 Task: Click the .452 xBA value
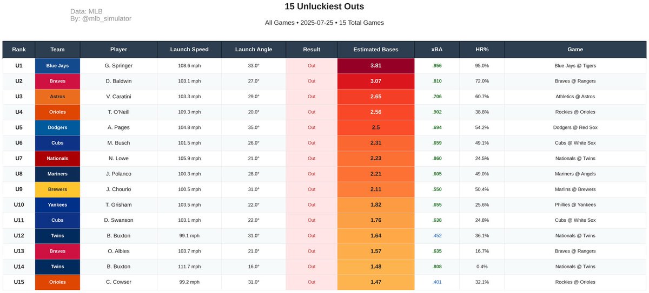[x=437, y=236]
